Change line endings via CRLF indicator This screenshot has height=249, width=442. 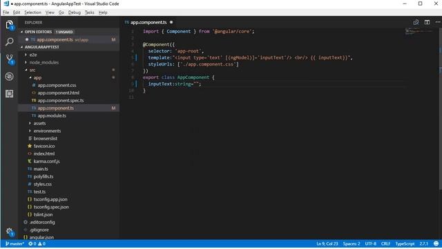385,243
